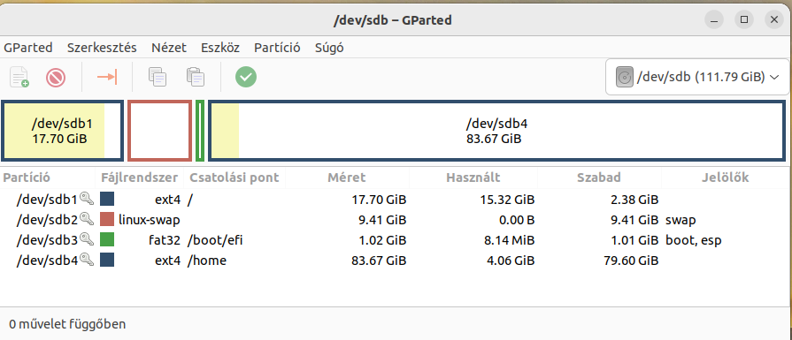
Task: Click the Méret column header
Action: click(x=347, y=178)
